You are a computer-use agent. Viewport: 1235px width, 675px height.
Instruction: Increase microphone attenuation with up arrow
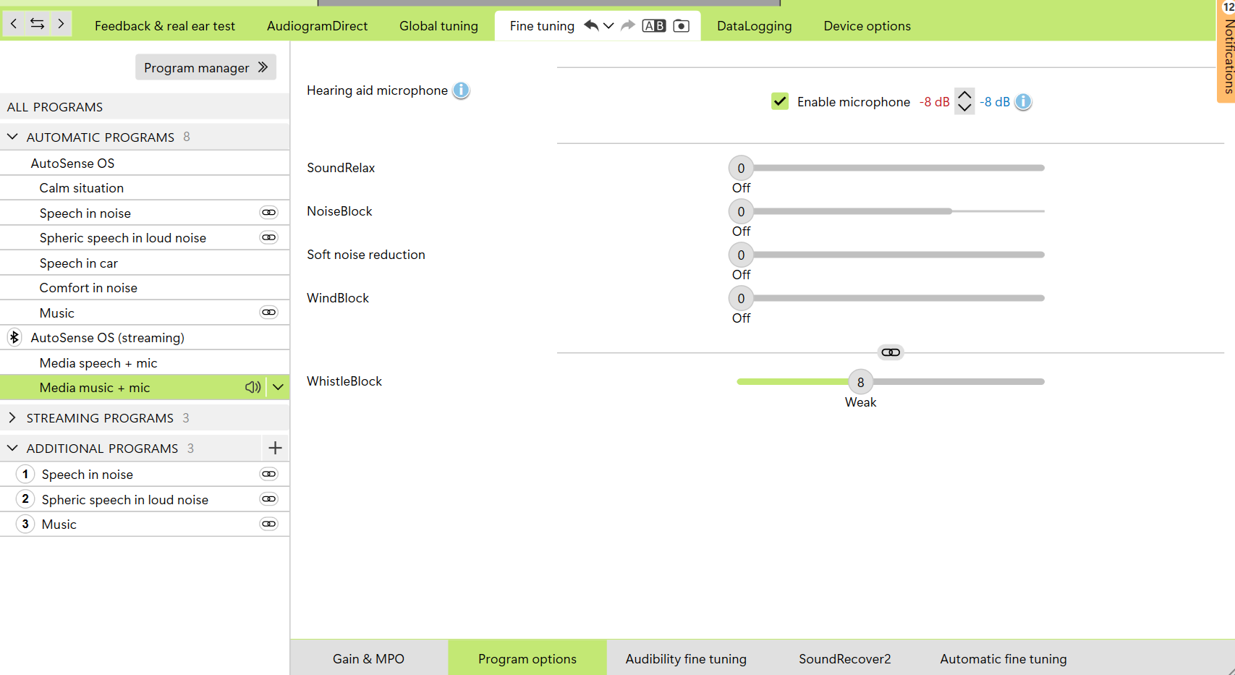coord(964,95)
